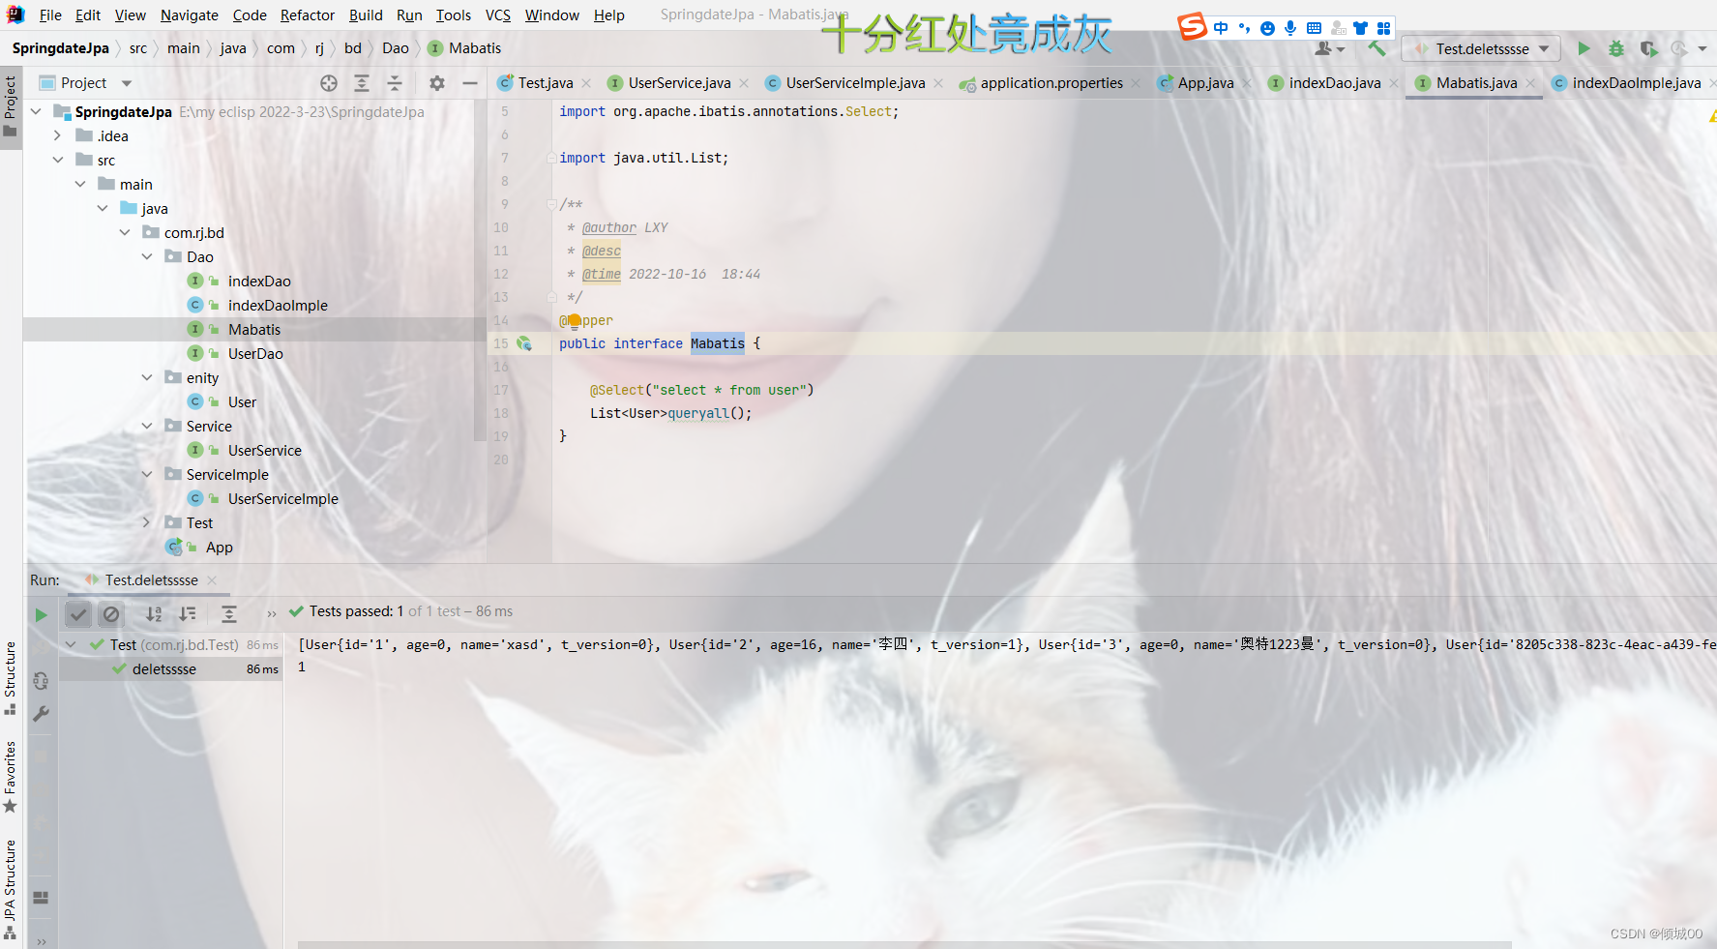Click the queryall method name in editor
Screen dimensions: 1717x949
pos(698,413)
